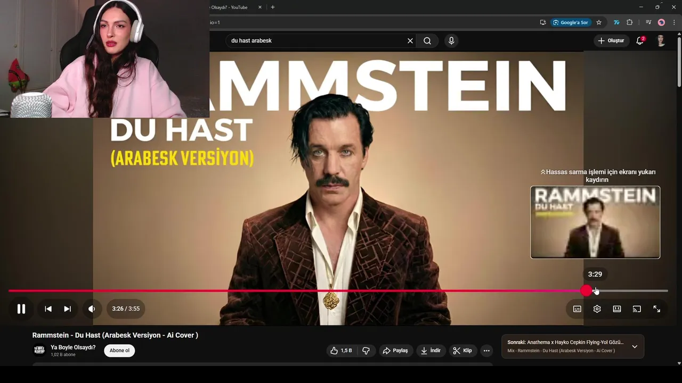682x383 pixels.
Task: Click Google'a Sor in address bar
Action: pos(571,22)
